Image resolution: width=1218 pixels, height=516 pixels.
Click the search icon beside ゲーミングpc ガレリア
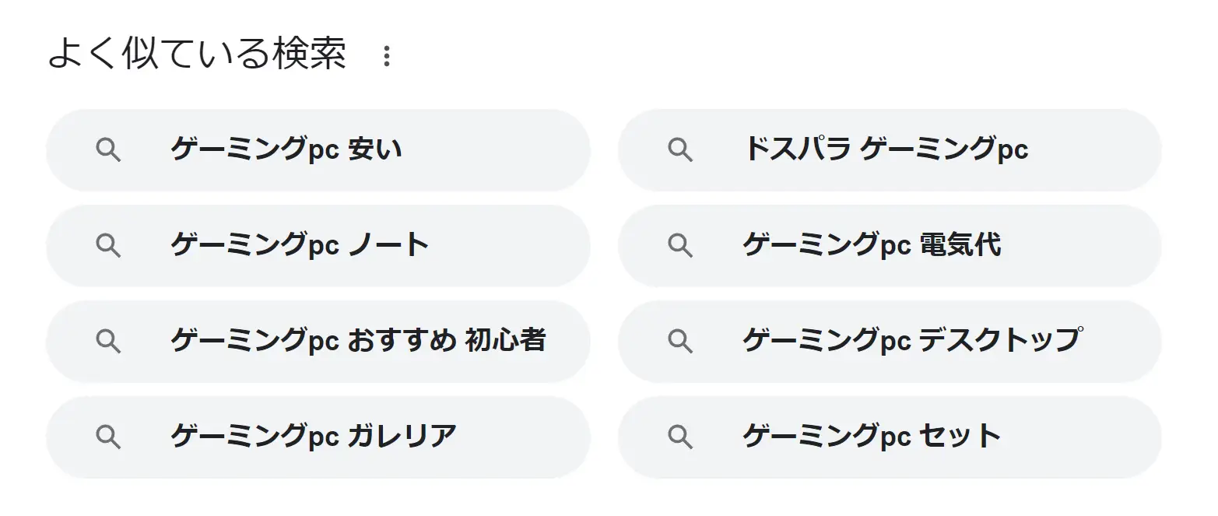pyautogui.click(x=108, y=437)
